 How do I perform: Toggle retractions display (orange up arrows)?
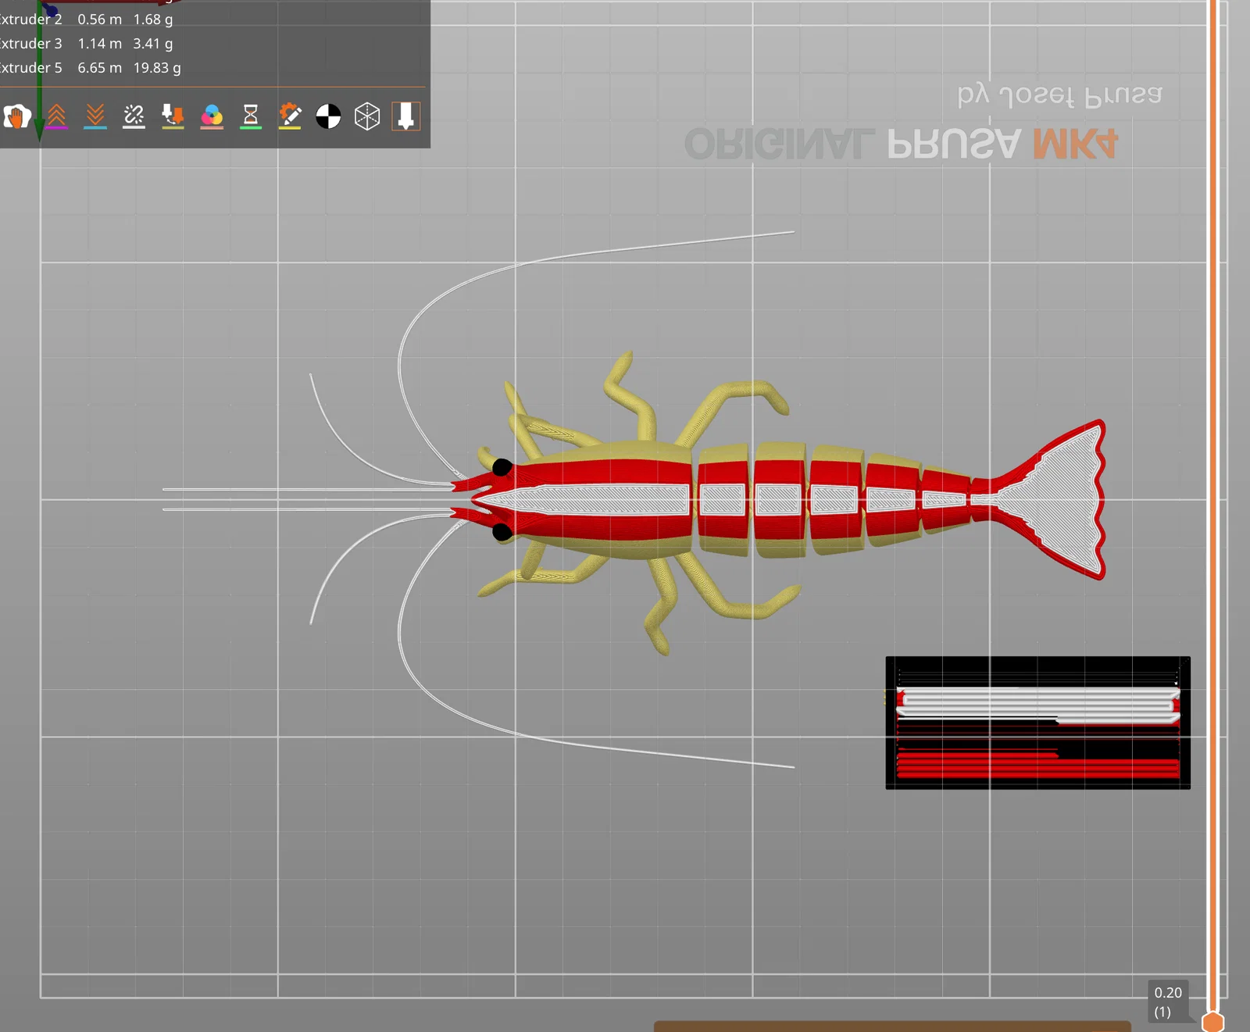coord(56,116)
